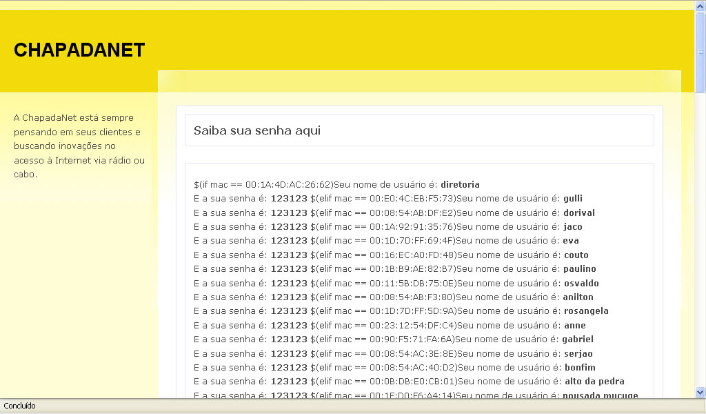
Task: Click the 'Concluído' status bar text
Action: coord(19,406)
